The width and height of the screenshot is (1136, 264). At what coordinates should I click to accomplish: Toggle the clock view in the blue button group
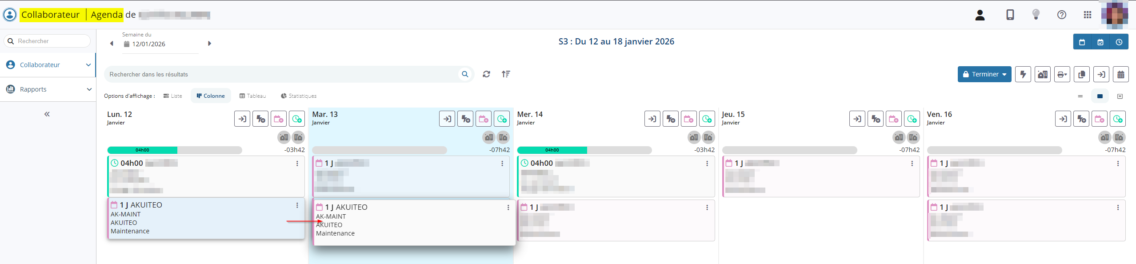pyautogui.click(x=1119, y=42)
